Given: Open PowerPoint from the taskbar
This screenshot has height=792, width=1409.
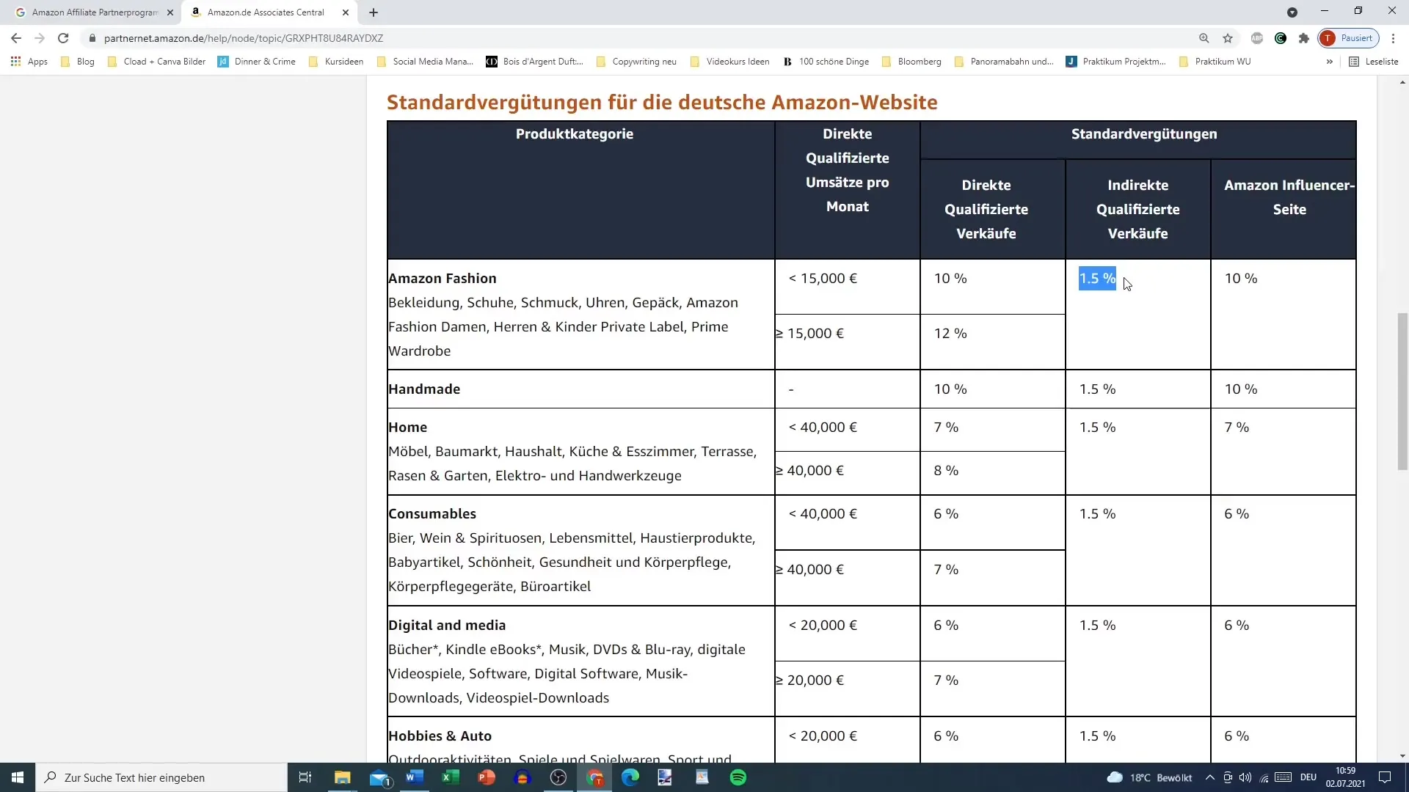Looking at the screenshot, I should 487,777.
